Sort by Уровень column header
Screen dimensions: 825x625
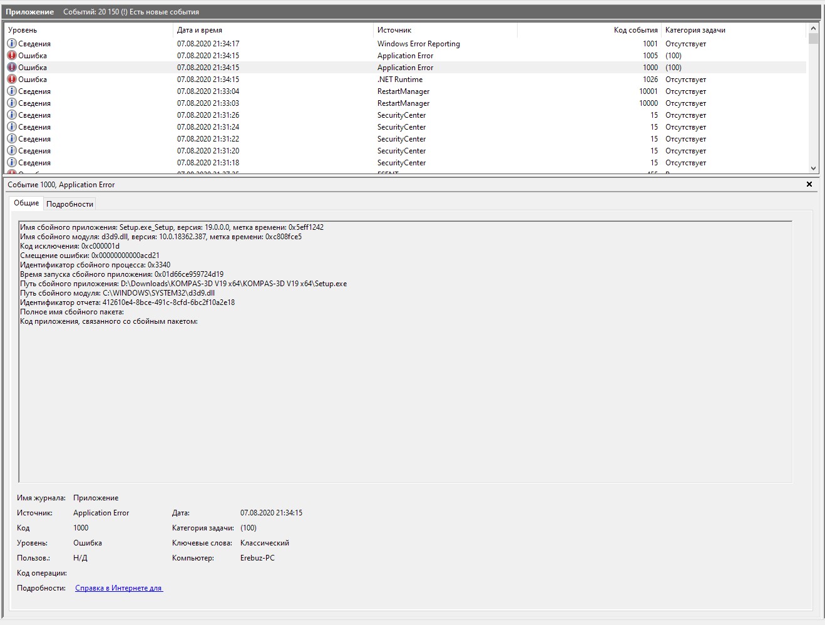coord(88,30)
